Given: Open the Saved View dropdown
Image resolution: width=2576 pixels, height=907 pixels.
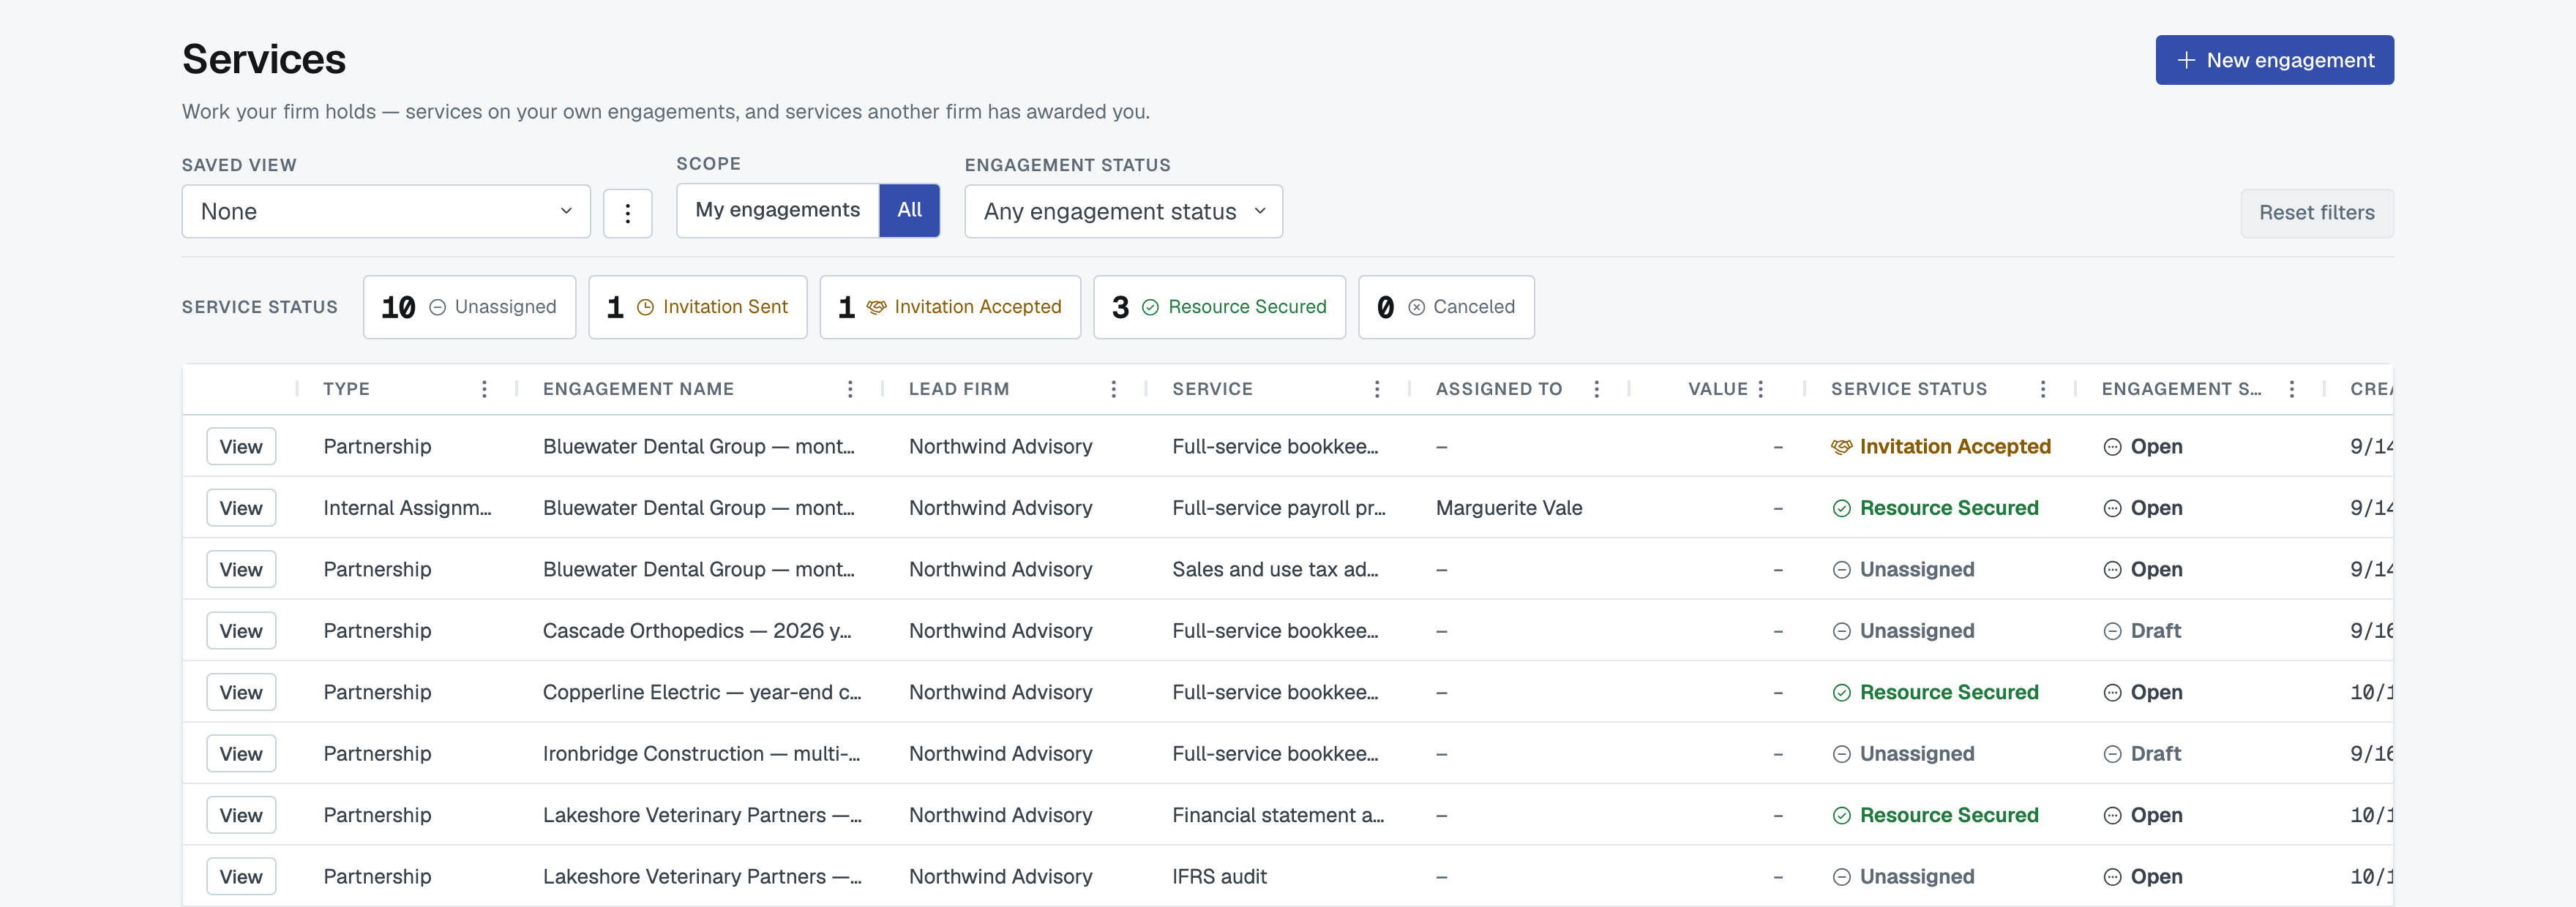Looking at the screenshot, I should pyautogui.click(x=386, y=212).
